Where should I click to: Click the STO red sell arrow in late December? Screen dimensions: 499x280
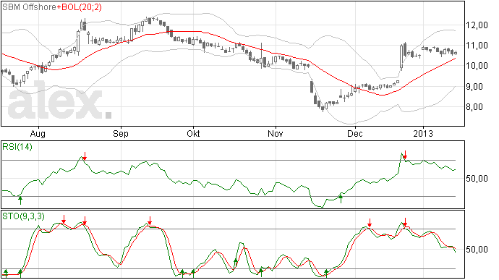[x=406, y=222]
